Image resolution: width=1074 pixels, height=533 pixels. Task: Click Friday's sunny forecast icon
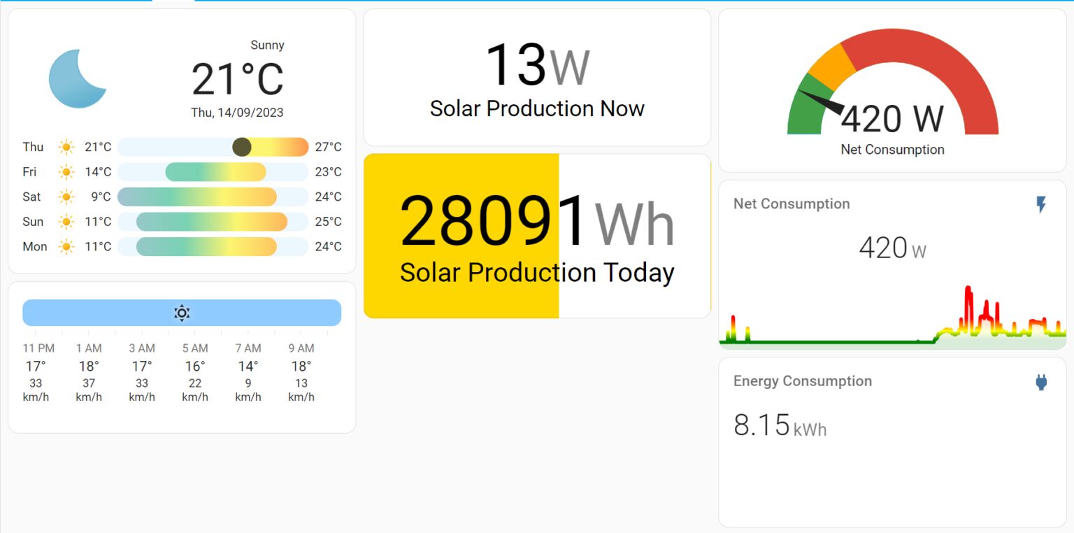click(x=66, y=172)
